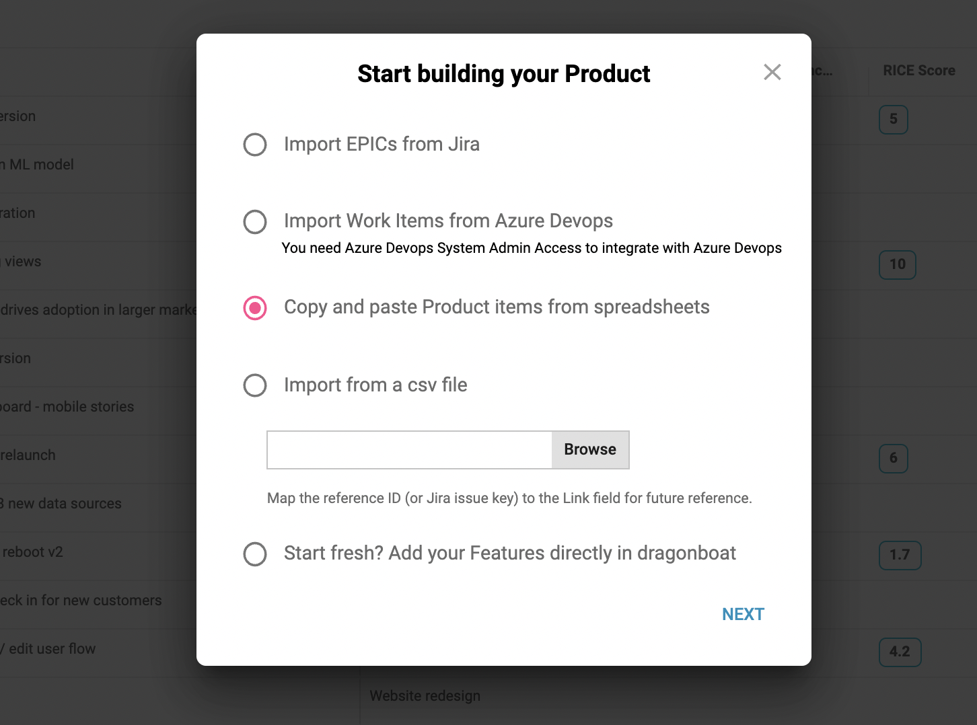Select Copy and paste Product items radio
The height and width of the screenshot is (725, 977).
point(255,308)
